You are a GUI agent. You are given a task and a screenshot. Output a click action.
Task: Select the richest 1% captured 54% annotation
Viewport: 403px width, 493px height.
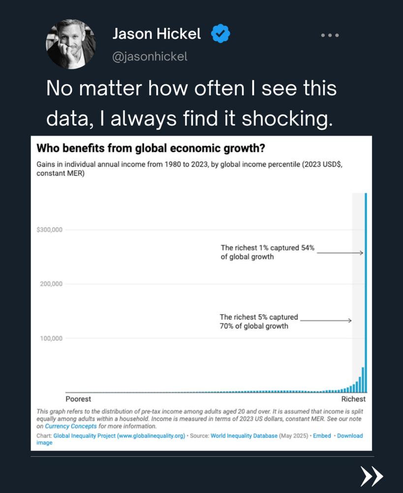(267, 252)
